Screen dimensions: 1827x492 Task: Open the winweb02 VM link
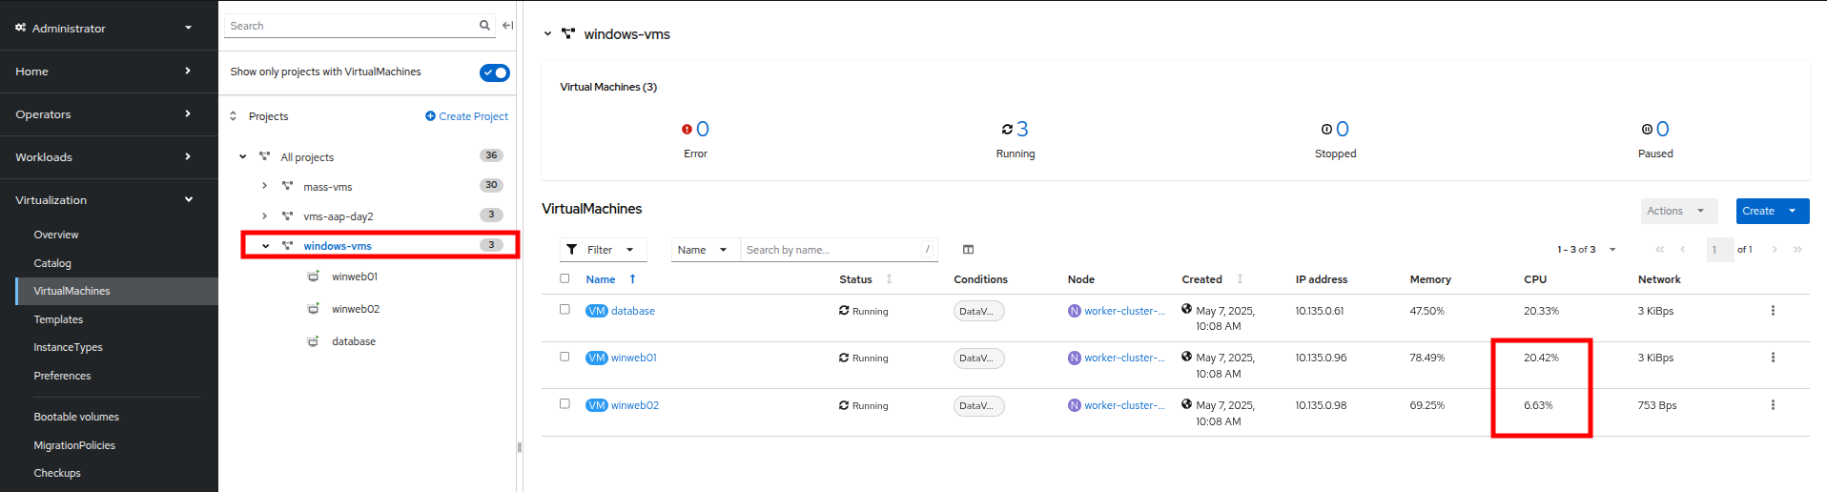[x=634, y=405]
